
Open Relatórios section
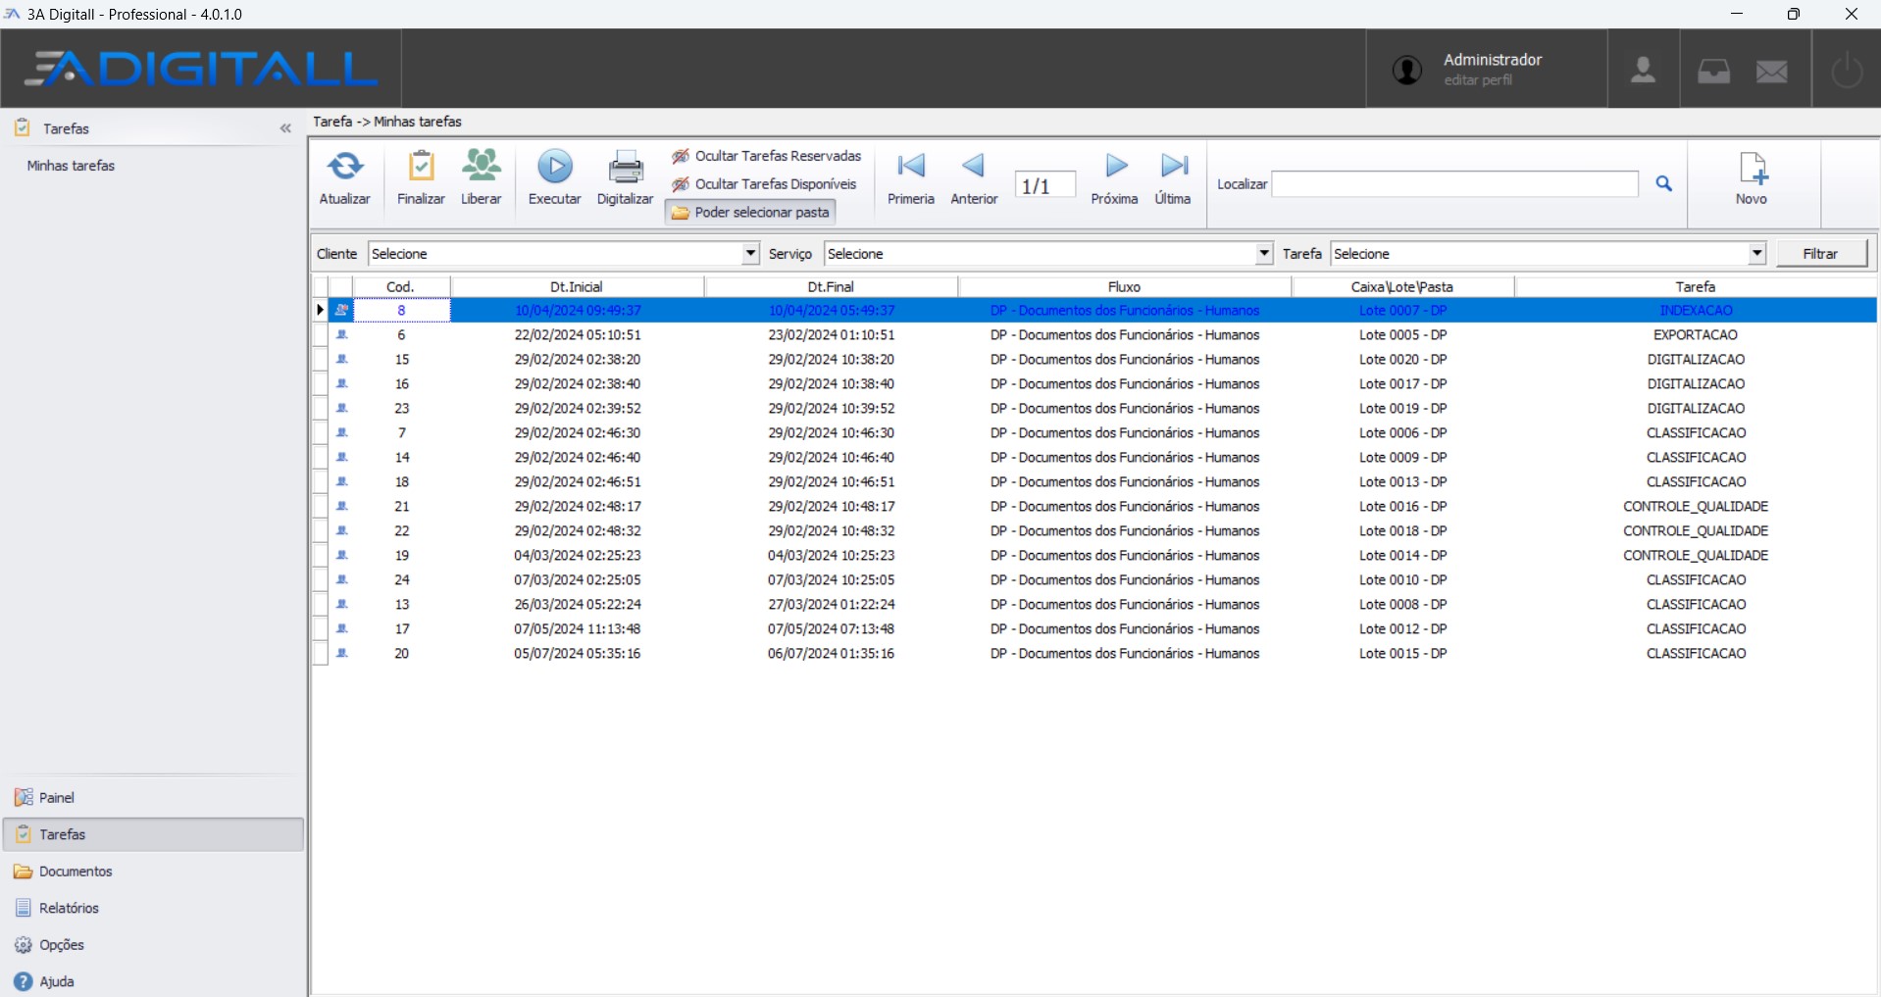[x=153, y=908]
